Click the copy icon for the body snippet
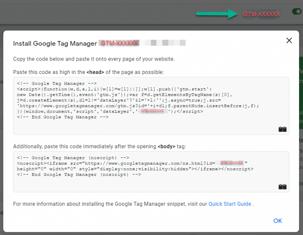Viewport: 303px width, 235px height. point(283,187)
